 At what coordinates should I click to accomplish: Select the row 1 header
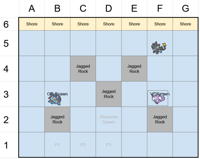coord(6,145)
